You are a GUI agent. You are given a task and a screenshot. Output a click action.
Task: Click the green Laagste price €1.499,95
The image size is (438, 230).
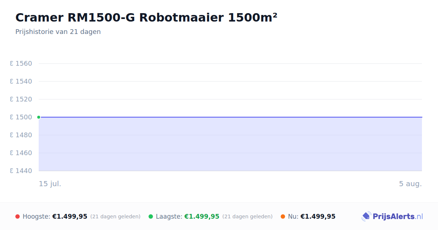tap(202, 216)
